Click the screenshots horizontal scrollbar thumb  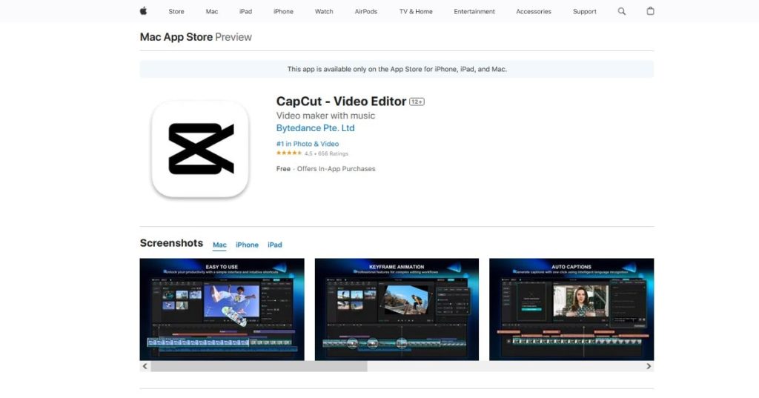coord(259,367)
